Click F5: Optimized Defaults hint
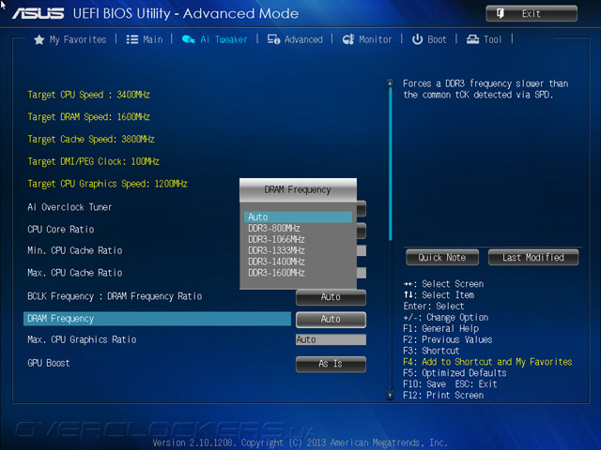601x450 pixels. (x=455, y=373)
